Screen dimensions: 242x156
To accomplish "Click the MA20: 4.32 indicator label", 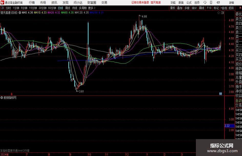I will (x=54, y=13).
